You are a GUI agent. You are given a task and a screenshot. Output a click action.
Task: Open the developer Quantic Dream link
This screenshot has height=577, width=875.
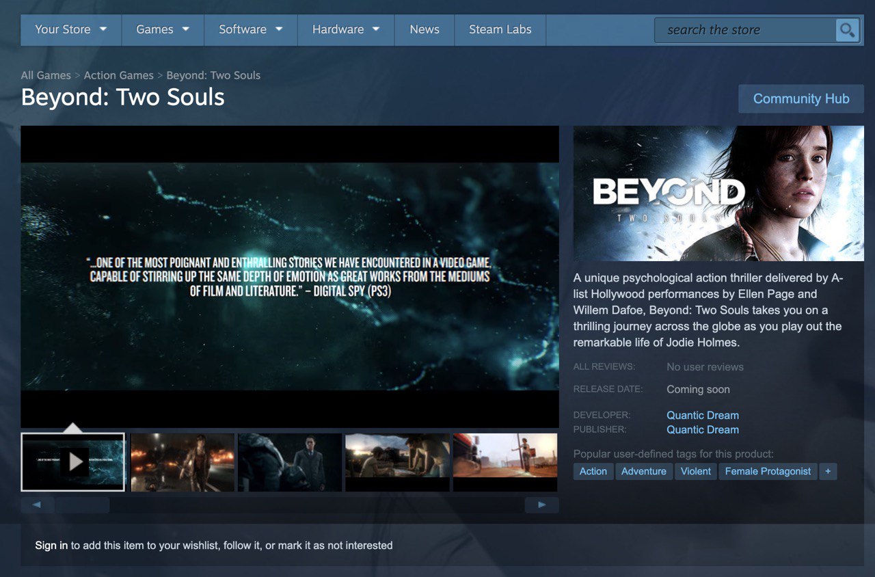click(x=703, y=415)
